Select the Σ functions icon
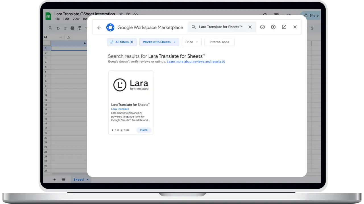Image resolution: width=364 pixels, height=204 pixels. tap(312, 28)
